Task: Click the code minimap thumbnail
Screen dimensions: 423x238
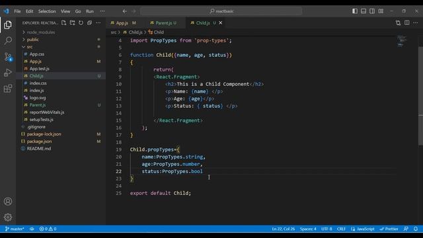Action: pyautogui.click(x=402, y=41)
